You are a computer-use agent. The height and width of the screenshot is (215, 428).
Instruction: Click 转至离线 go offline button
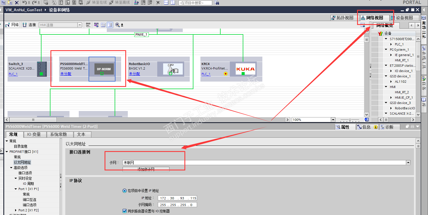point(119,3)
